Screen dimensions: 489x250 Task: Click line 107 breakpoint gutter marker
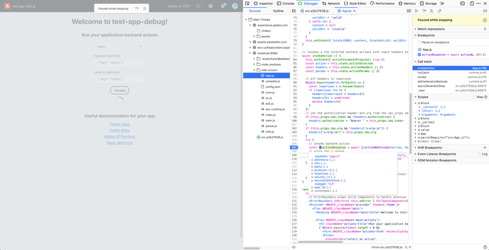tap(294, 147)
